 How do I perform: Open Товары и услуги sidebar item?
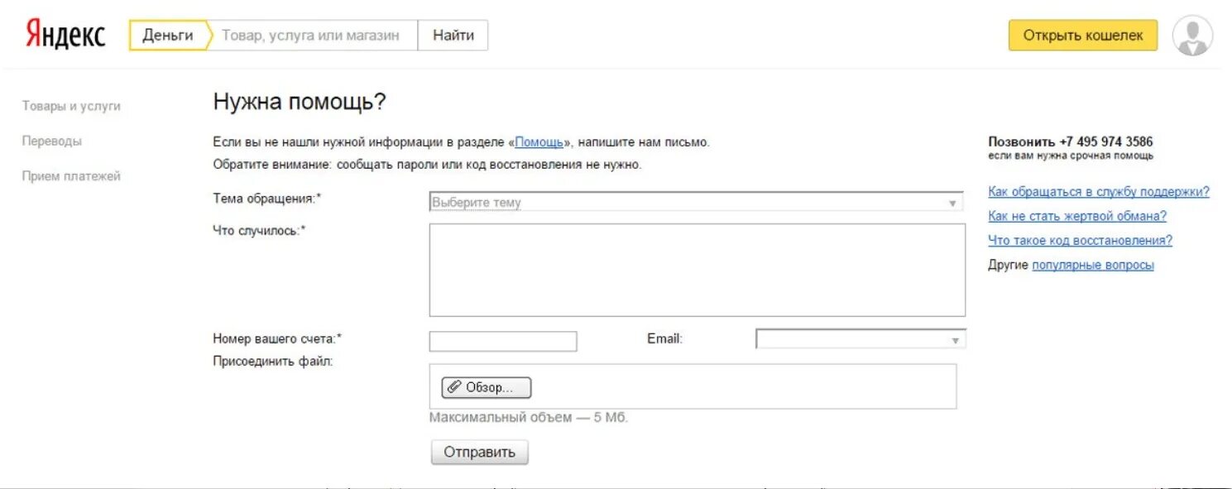[x=71, y=106]
